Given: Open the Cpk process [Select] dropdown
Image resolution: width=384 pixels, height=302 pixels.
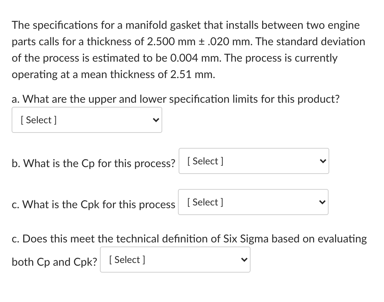Looking at the screenshot, I should 253,202.
